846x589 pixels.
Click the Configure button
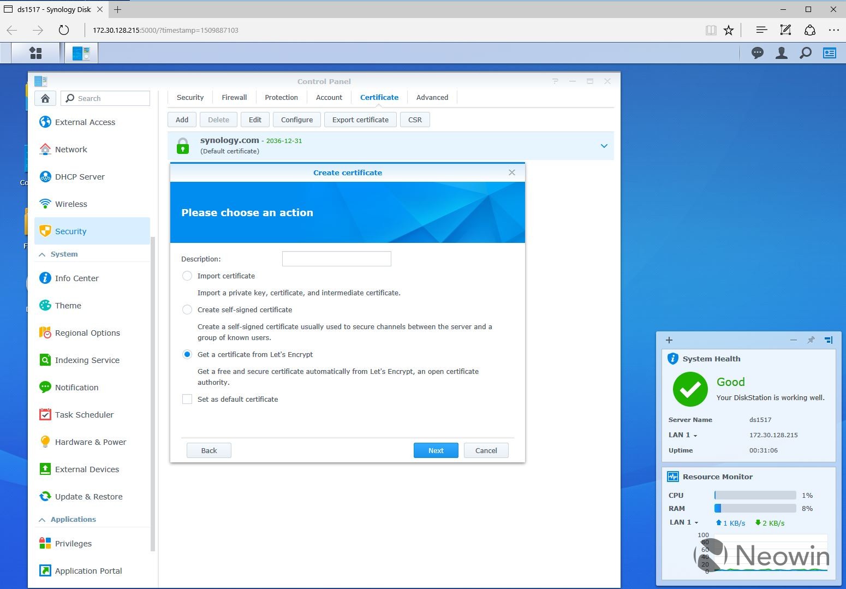click(297, 120)
